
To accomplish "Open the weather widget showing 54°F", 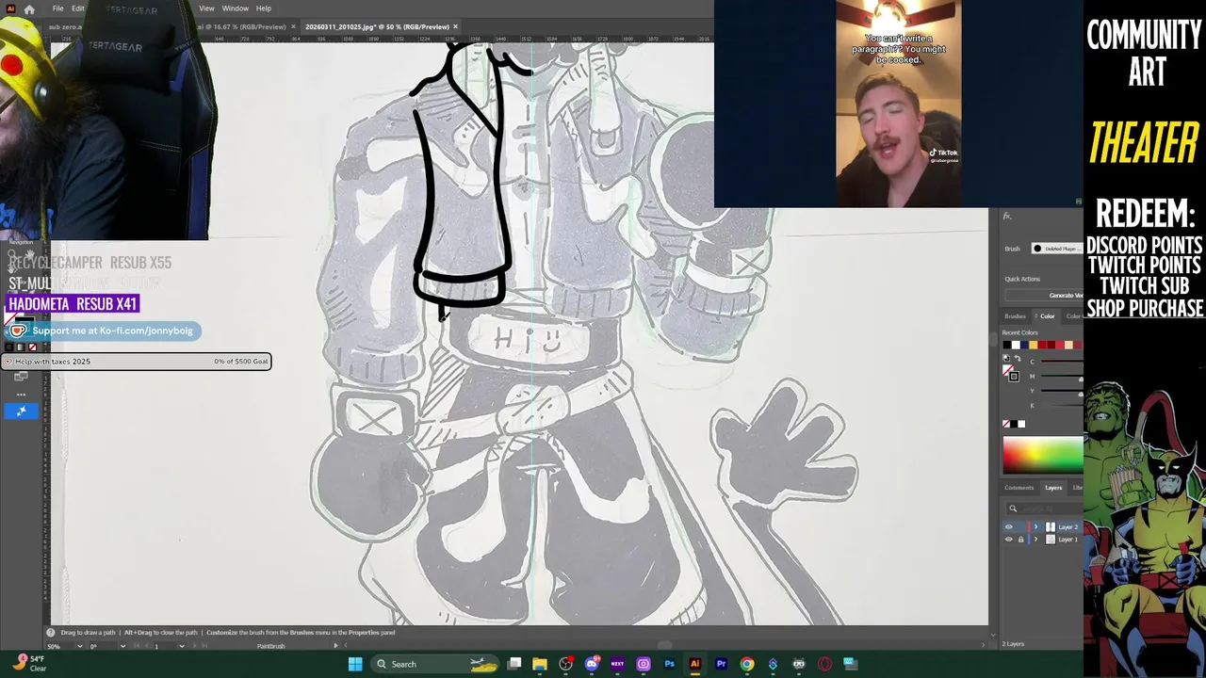I will 28,664.
